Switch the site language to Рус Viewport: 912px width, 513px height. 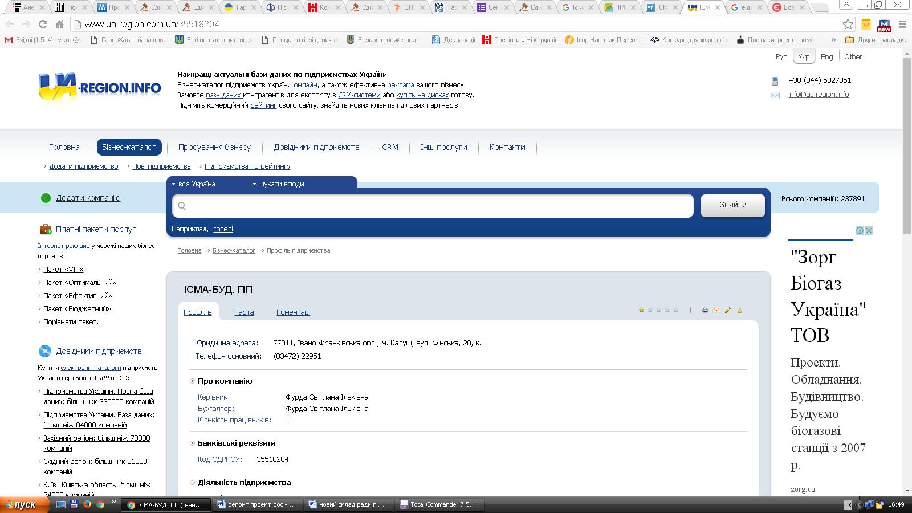pos(781,57)
